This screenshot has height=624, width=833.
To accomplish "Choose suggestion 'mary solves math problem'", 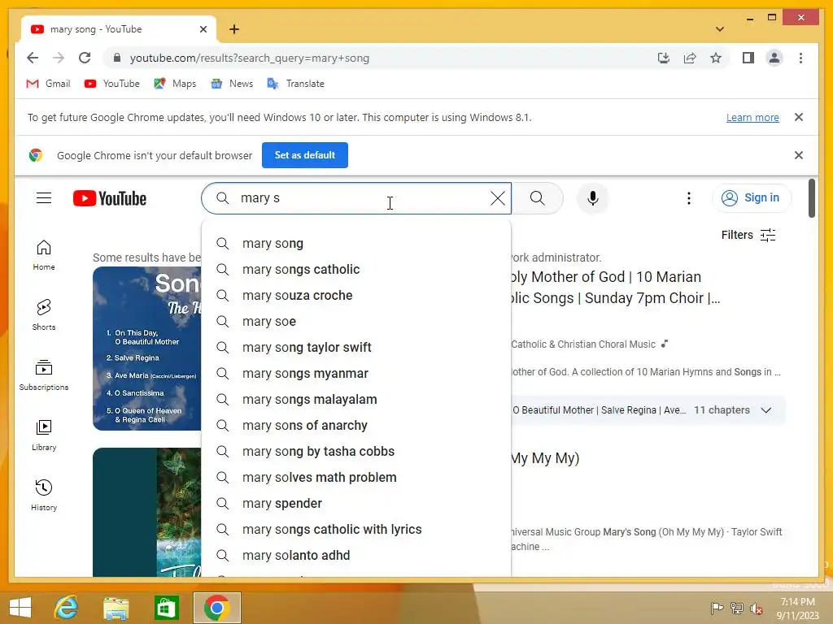I will 356,477.
